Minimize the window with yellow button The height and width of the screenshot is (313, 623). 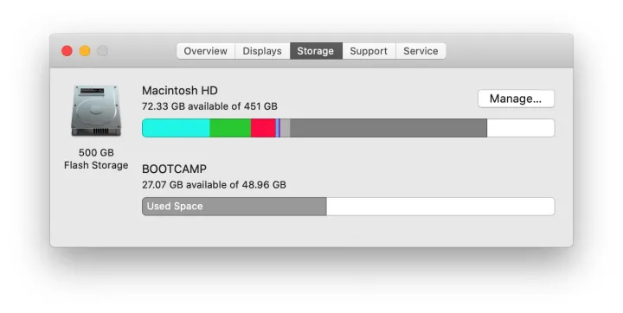click(85, 51)
